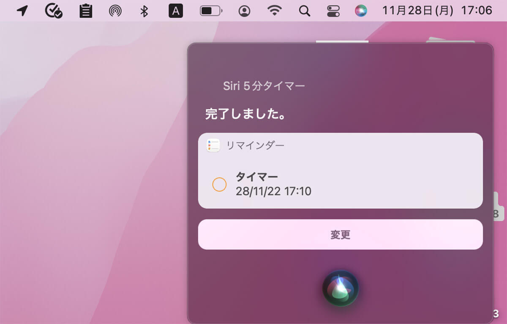Screen dimensions: 507x324
Task: Click the 28/11/22 17:10 due date
Action: pos(273,191)
